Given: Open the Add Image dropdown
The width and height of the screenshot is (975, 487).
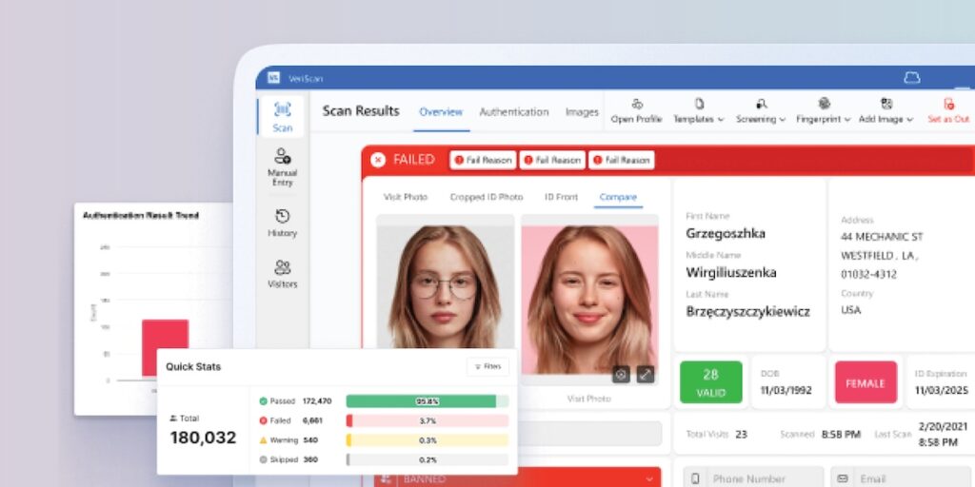Looking at the screenshot, I should coord(886,111).
